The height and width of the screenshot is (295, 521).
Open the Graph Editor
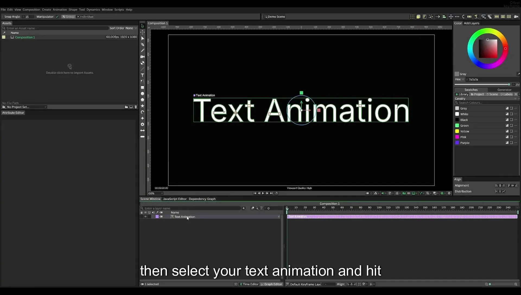(271, 284)
